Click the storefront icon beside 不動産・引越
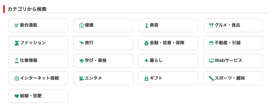Screen dimensions: 276x111 pyautogui.click(x=211, y=43)
